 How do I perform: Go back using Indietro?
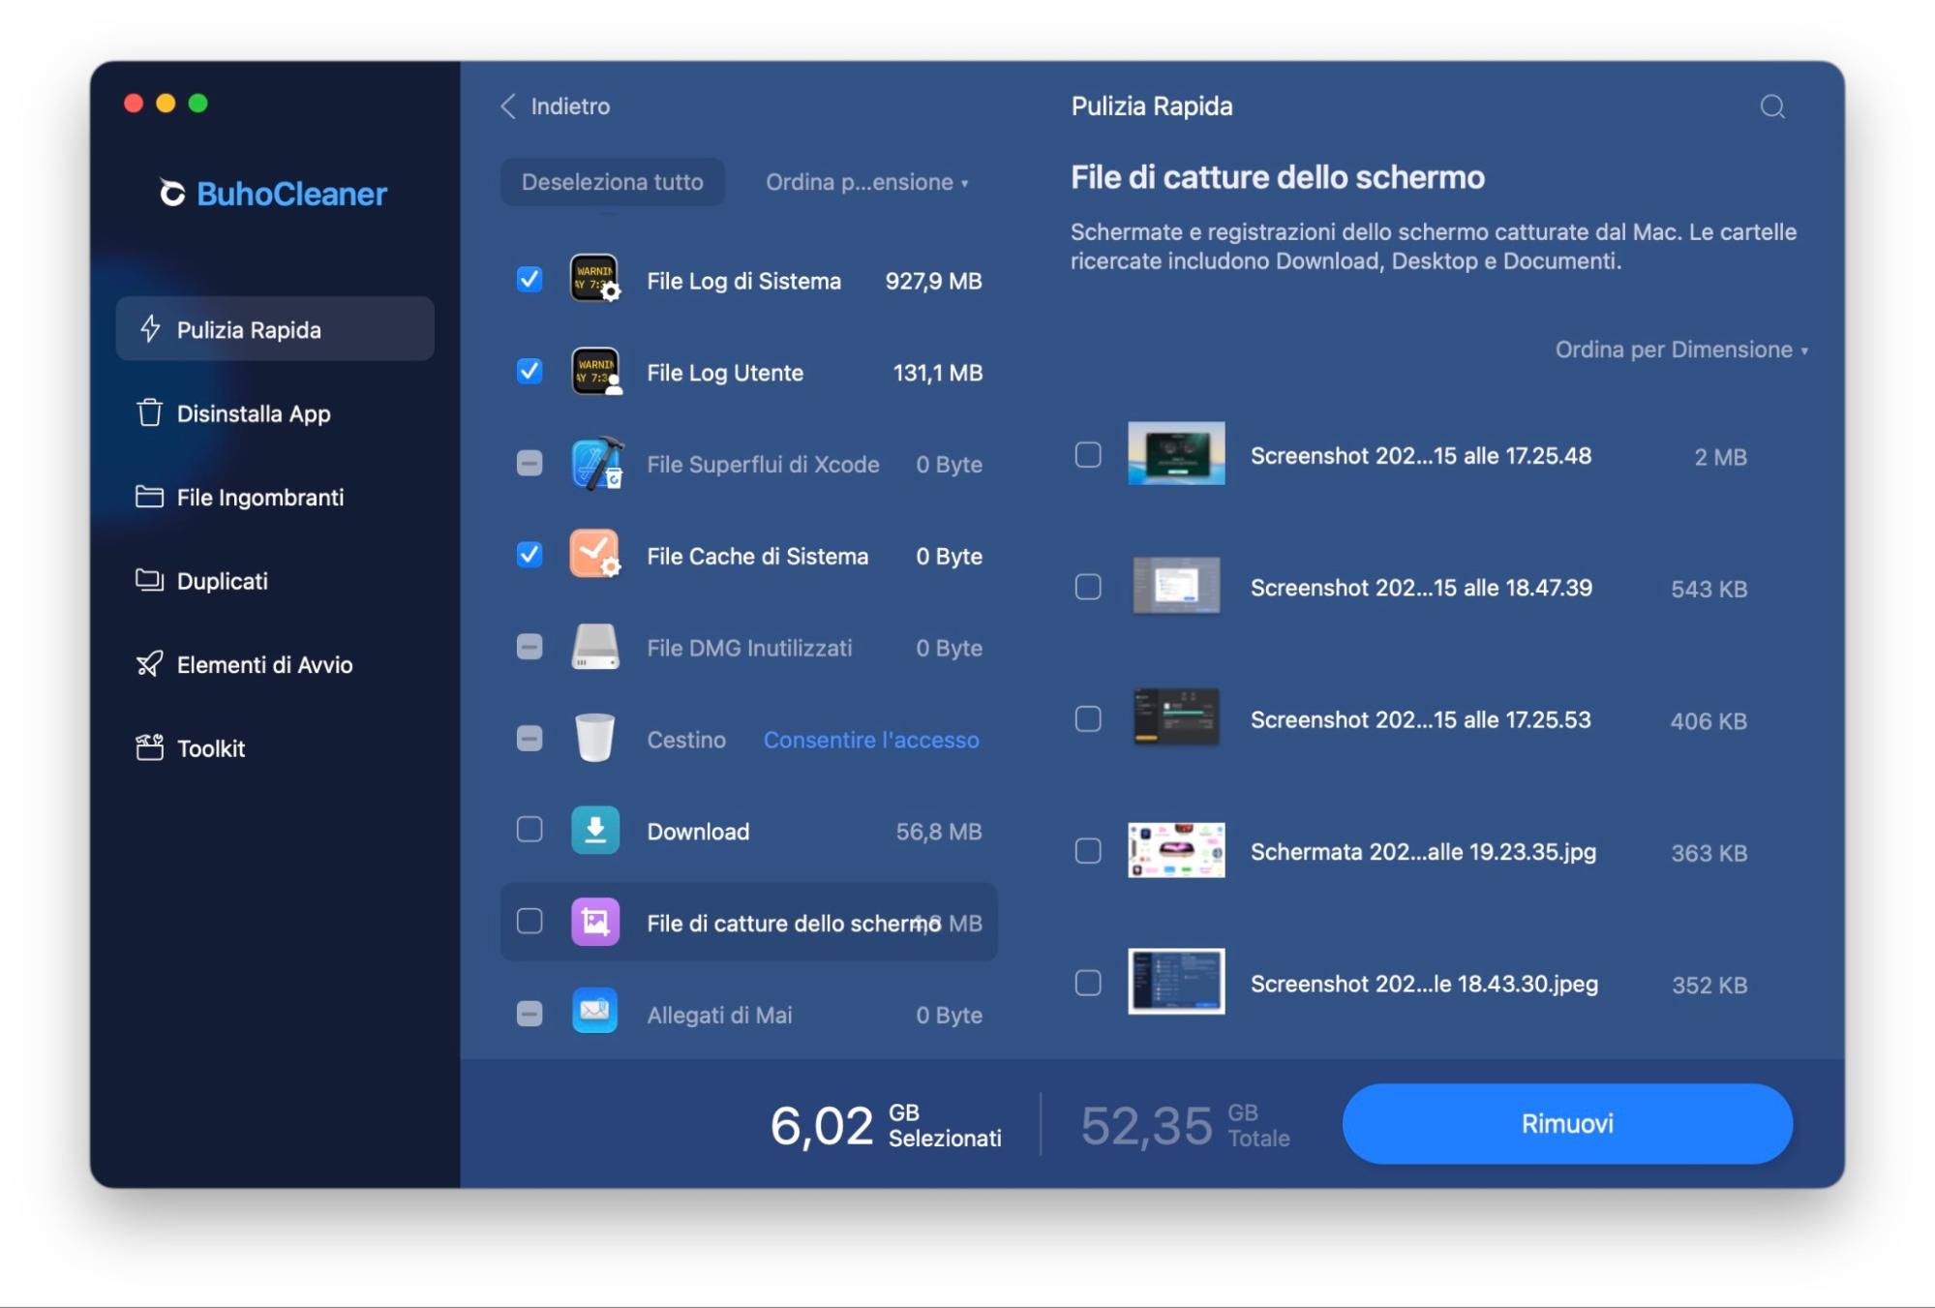point(556,106)
